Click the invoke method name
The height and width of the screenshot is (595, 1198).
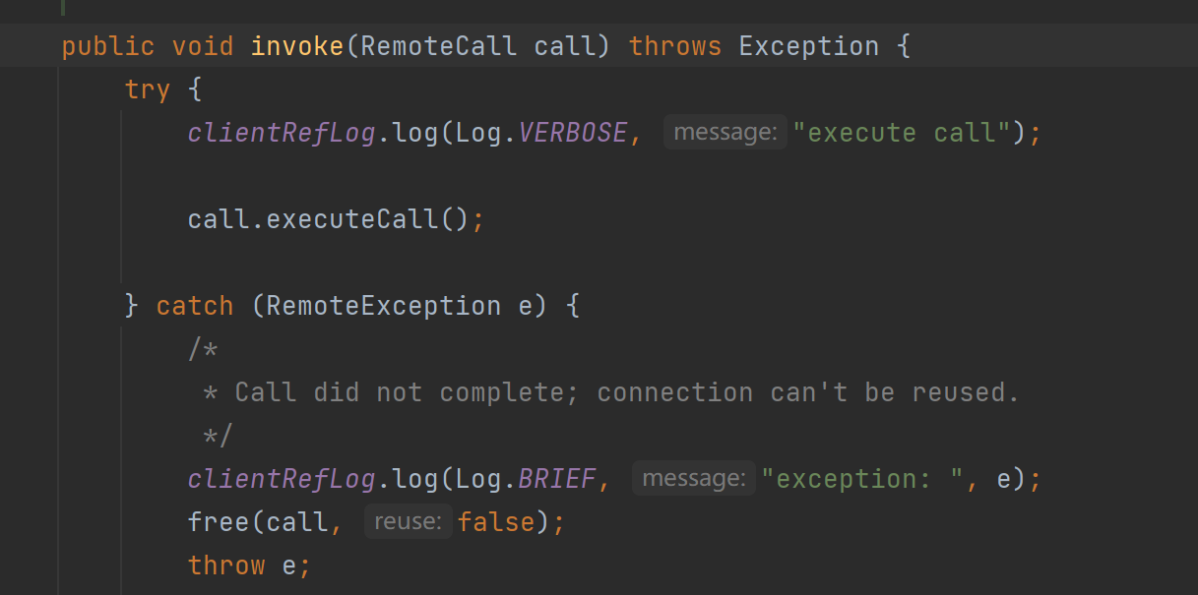297,46
